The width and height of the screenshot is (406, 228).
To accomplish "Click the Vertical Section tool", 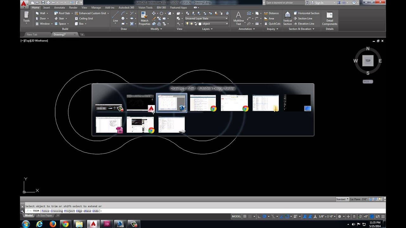I will [287, 18].
